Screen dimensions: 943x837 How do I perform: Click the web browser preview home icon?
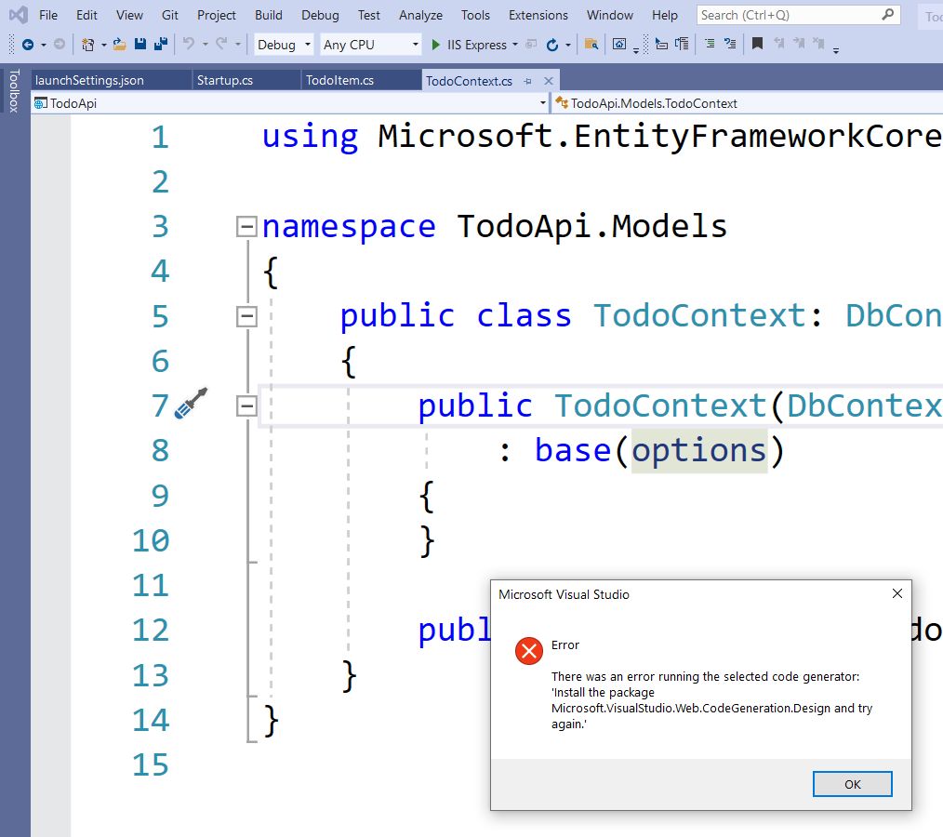click(618, 44)
